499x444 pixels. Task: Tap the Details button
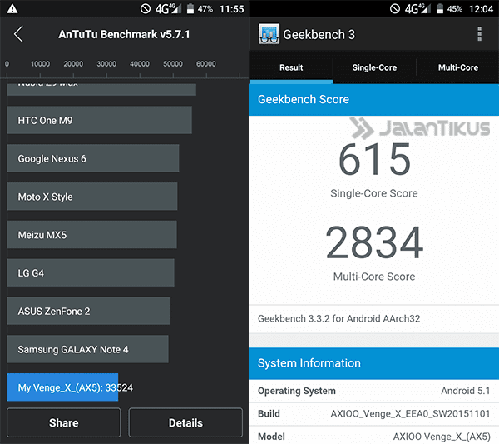[x=185, y=422]
